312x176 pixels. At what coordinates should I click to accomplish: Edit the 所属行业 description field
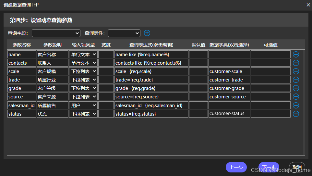(53, 80)
